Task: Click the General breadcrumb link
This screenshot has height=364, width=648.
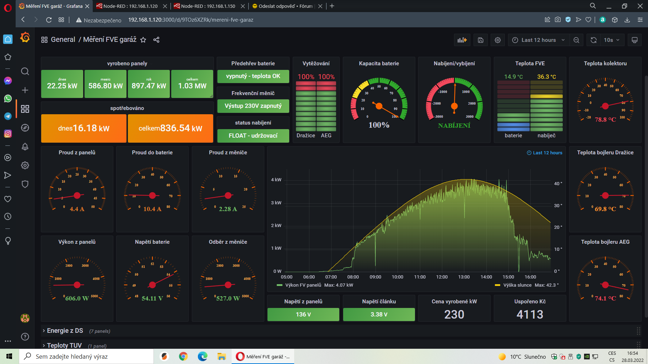Action: click(x=63, y=39)
